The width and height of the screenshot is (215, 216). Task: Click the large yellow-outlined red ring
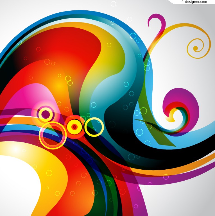coord(53,135)
